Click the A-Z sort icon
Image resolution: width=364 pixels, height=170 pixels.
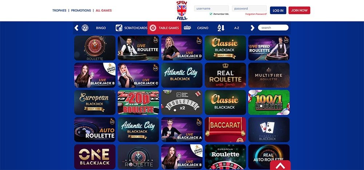click(221, 28)
